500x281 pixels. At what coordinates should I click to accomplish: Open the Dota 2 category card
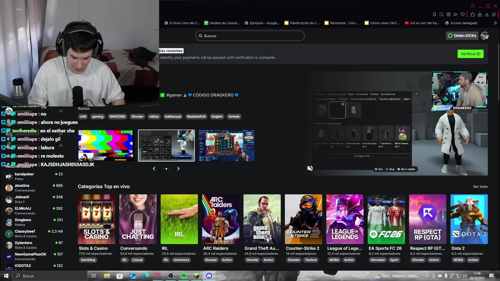coord(469,219)
